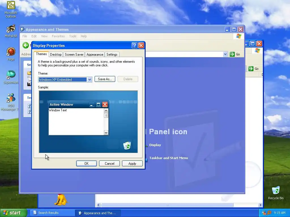Maximize the Appearance and Themes window
The width and height of the screenshot is (290, 217).
click(234, 29)
